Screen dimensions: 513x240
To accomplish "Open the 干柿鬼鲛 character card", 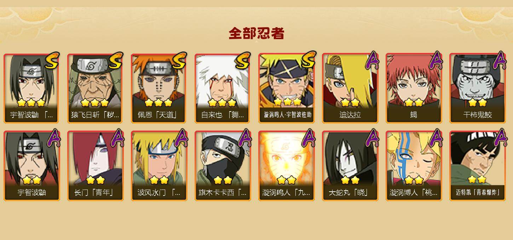I will coord(478,88).
